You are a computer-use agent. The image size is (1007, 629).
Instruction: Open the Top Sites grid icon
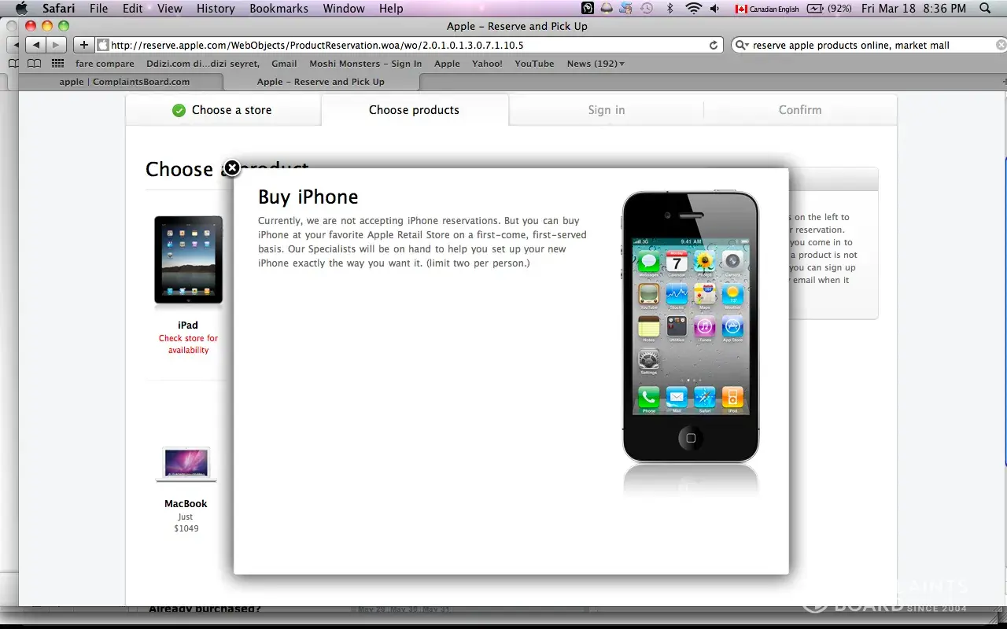pyautogui.click(x=57, y=64)
